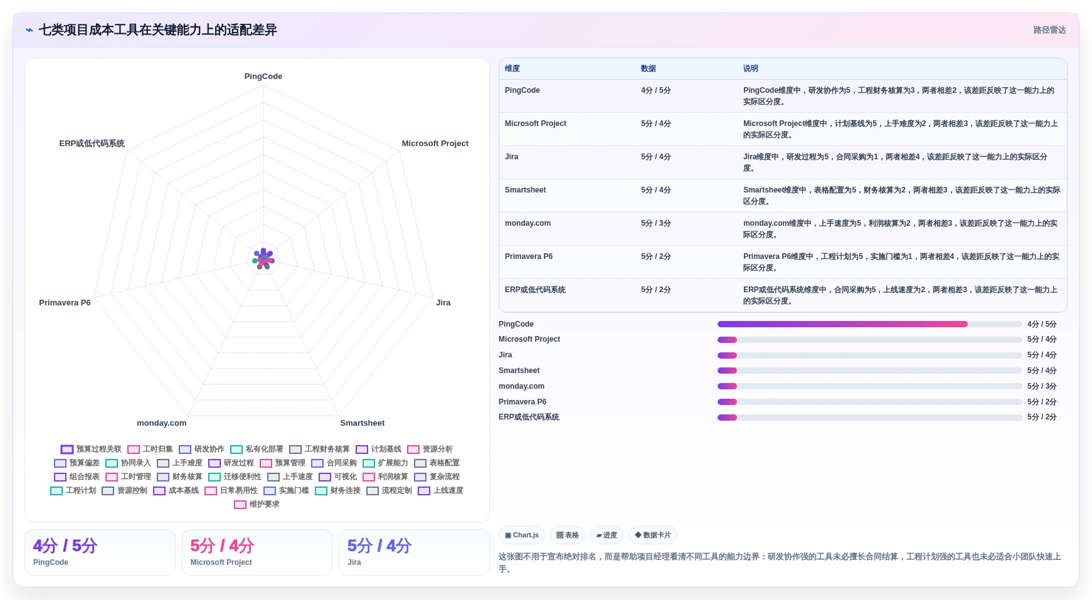This screenshot has width=1092, height=600.
Task: Hide the 预算偏差 legend series
Action: (x=77, y=463)
